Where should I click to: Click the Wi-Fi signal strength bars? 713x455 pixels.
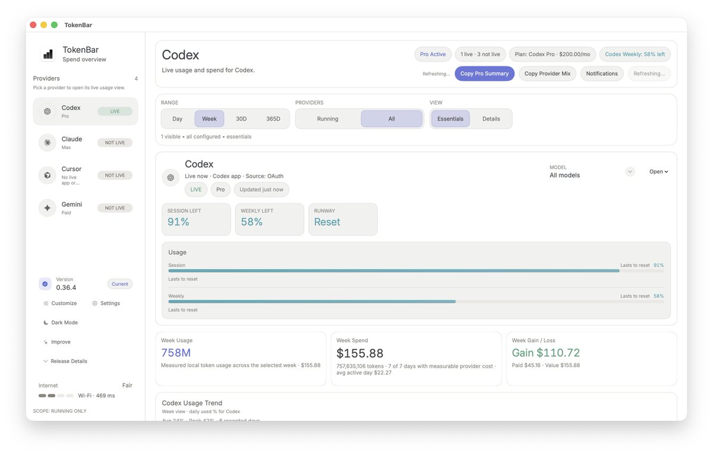tap(56, 396)
